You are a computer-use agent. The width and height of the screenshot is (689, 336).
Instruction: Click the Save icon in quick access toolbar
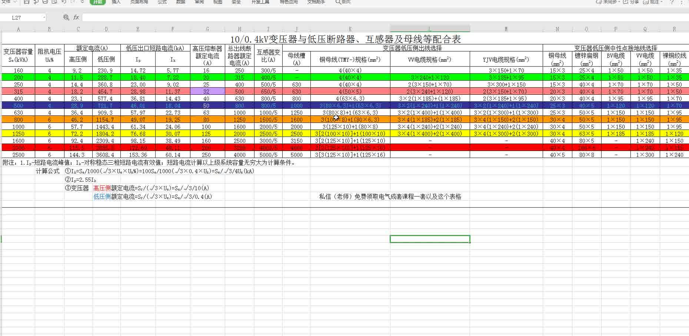click(x=27, y=2)
